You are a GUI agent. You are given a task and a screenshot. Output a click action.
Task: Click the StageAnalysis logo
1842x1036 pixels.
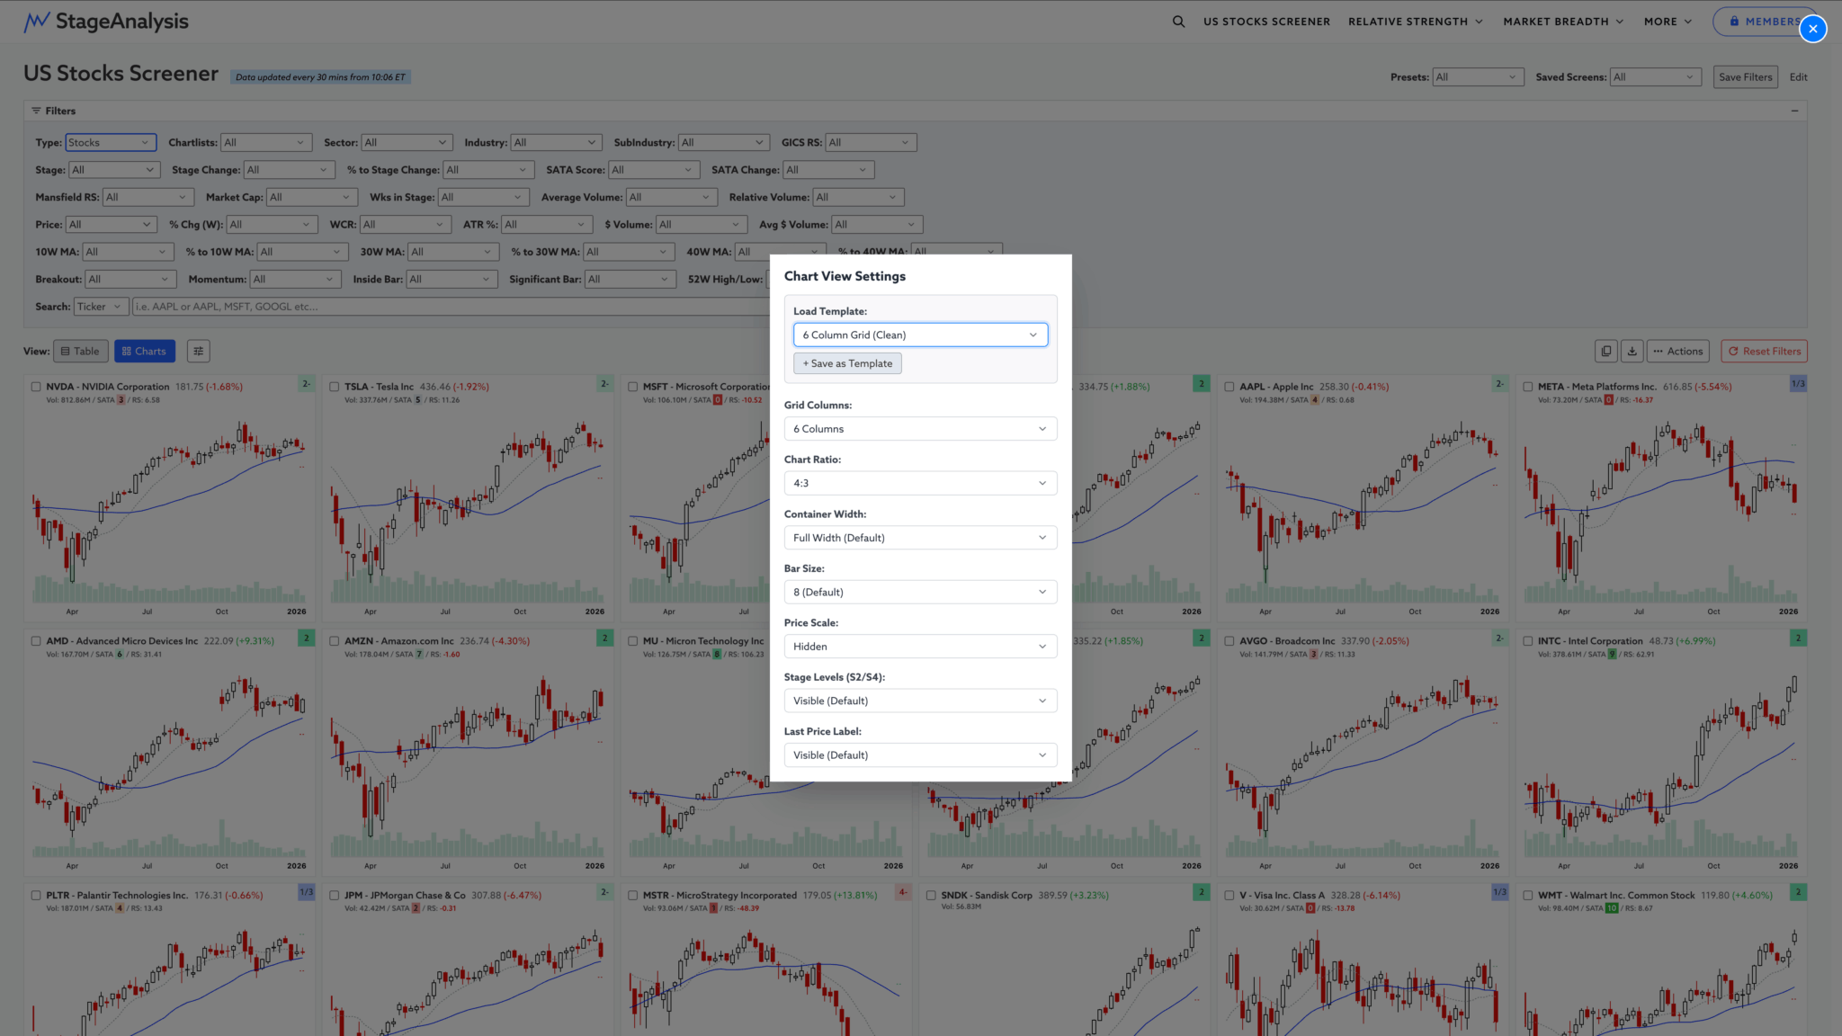(106, 22)
